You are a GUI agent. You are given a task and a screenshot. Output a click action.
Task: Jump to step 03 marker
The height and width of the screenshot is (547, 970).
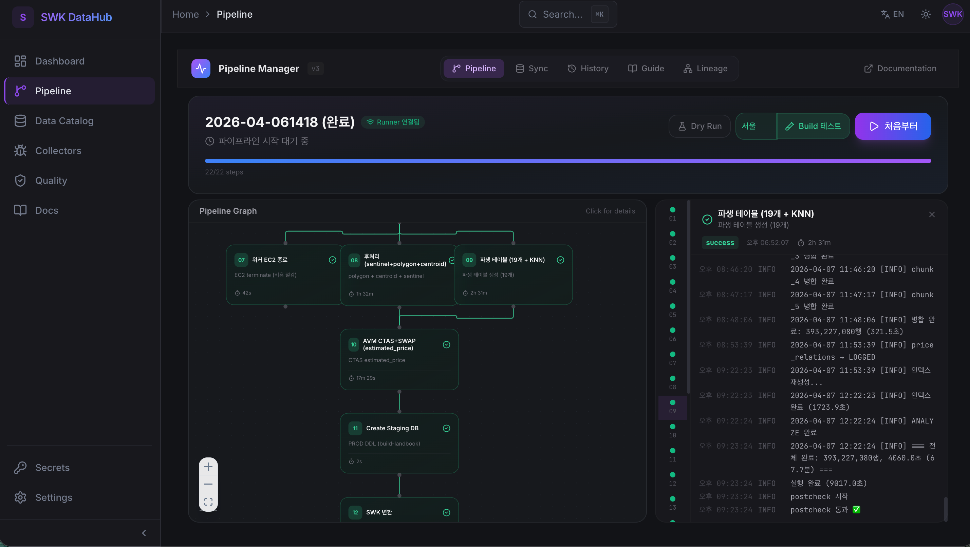coord(673,262)
